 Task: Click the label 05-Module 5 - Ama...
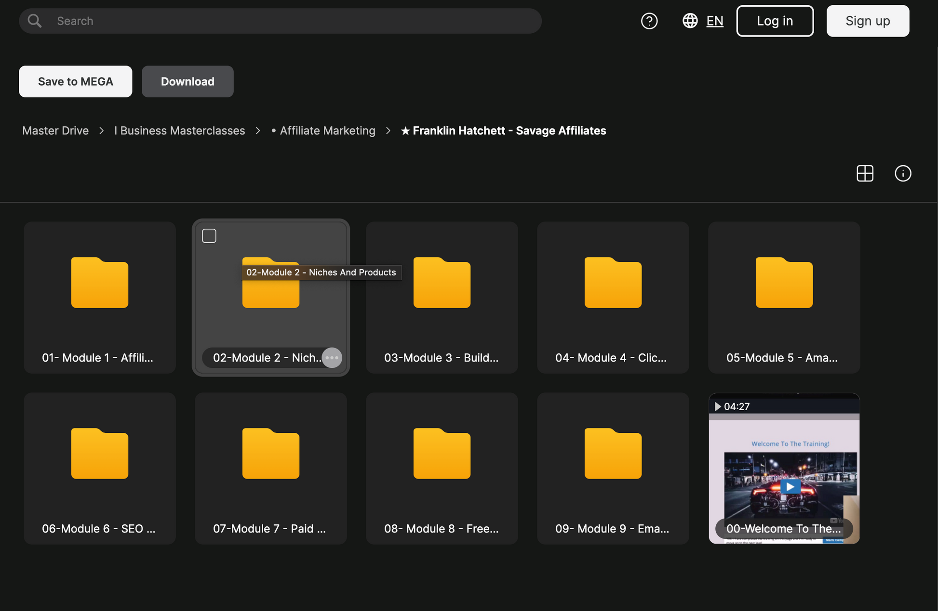point(782,358)
